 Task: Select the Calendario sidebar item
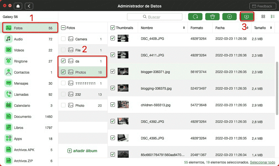[22, 105]
